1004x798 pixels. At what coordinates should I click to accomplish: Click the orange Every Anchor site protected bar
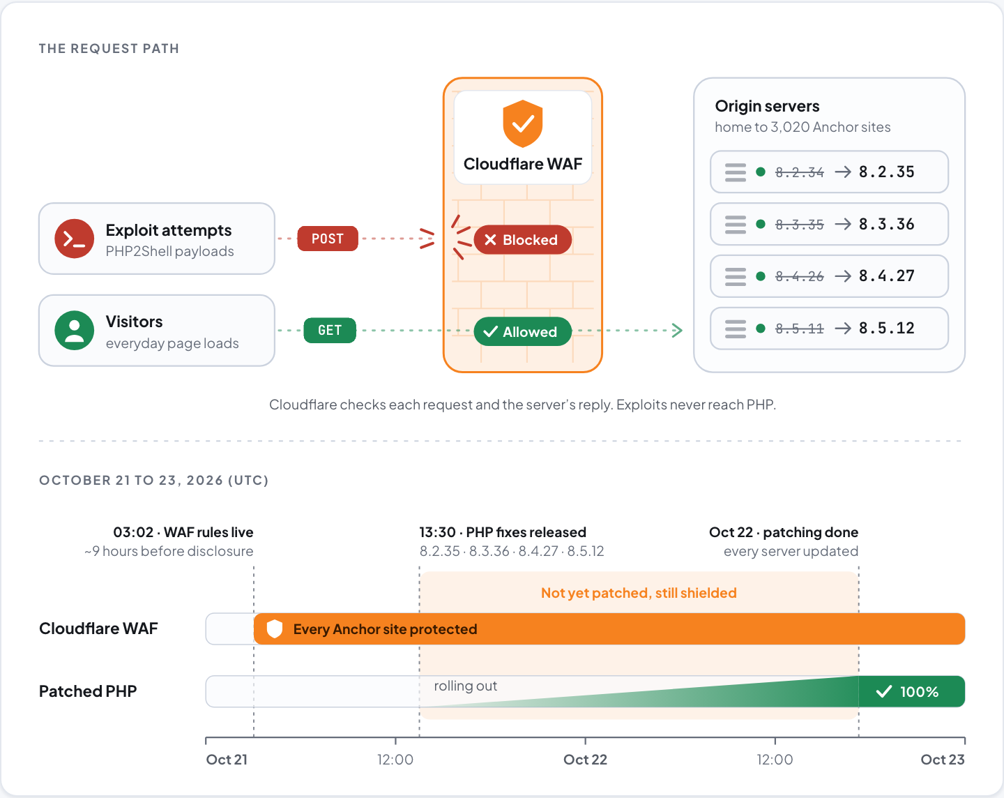pos(609,629)
